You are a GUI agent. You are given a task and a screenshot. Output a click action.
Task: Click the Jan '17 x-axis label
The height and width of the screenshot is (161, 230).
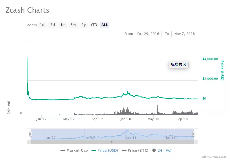point(41,119)
